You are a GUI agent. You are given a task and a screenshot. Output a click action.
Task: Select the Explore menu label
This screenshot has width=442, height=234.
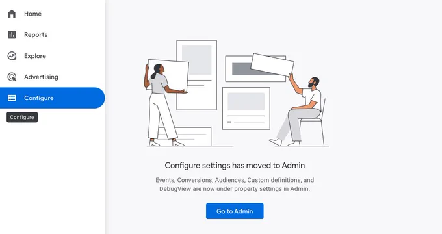coord(35,56)
